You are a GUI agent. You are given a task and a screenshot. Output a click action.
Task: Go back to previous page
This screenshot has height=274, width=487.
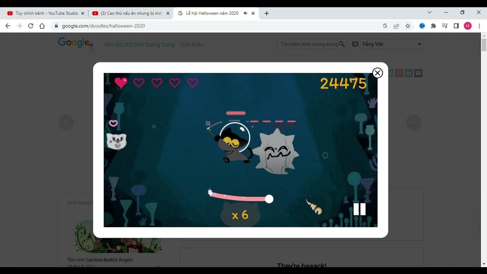pos(8,26)
